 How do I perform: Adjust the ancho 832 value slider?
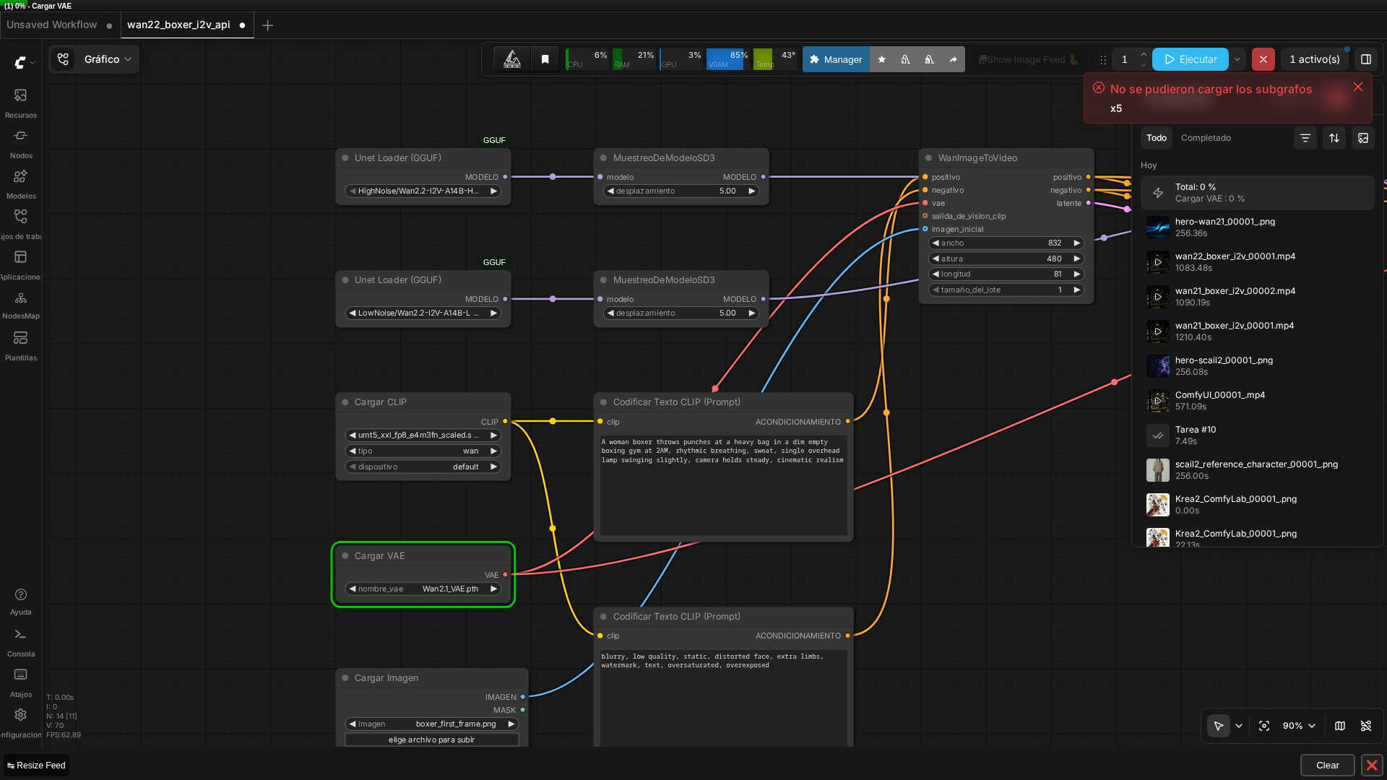(x=1006, y=243)
